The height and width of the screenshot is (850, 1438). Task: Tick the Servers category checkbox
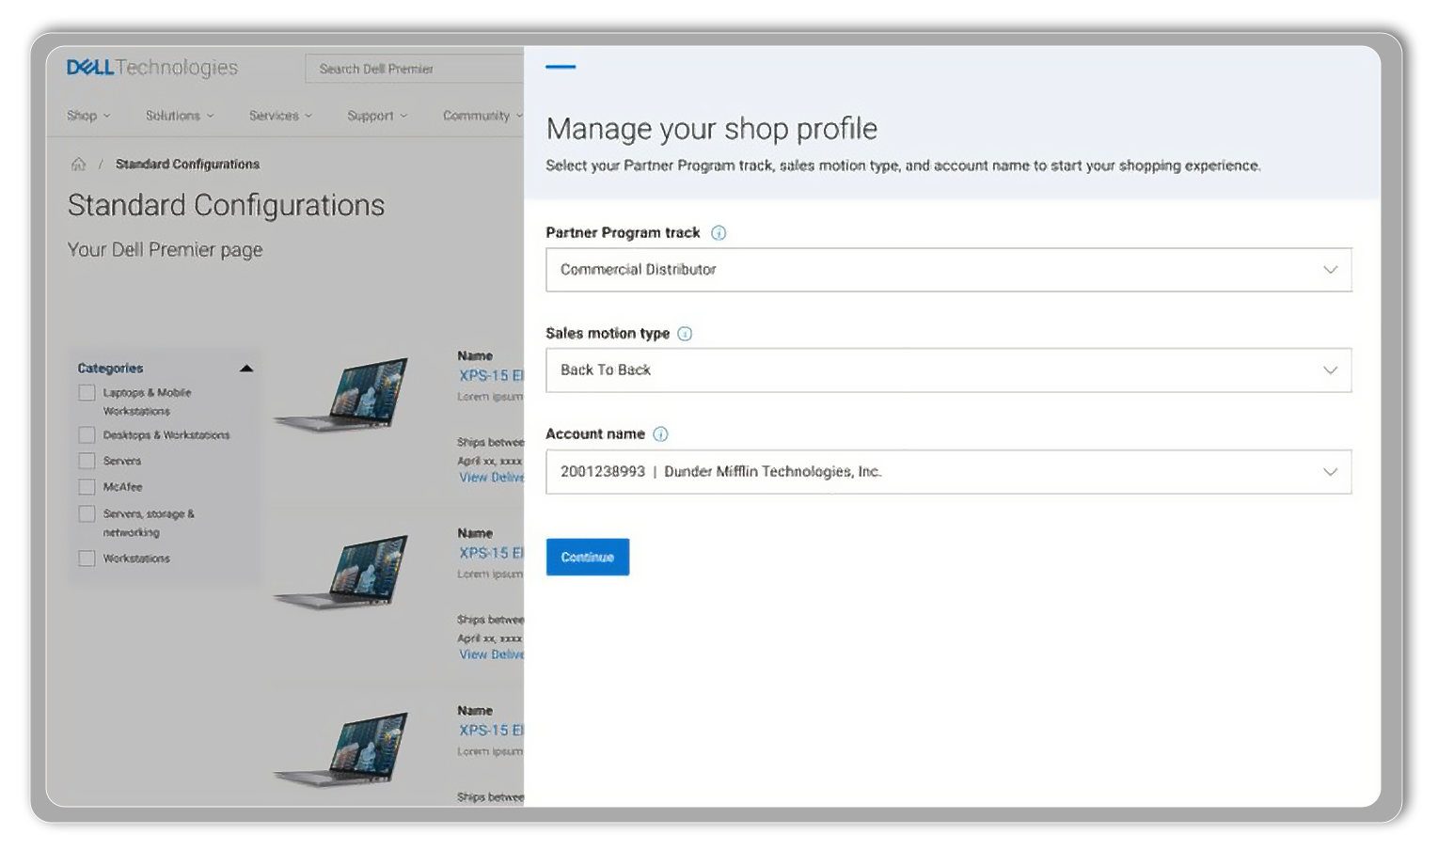[x=87, y=462]
